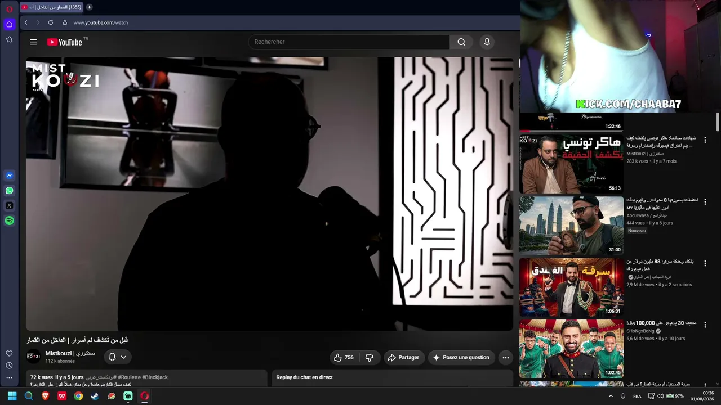Open options for the Abdulwasa video
The width and height of the screenshot is (721, 405).
[x=705, y=201]
